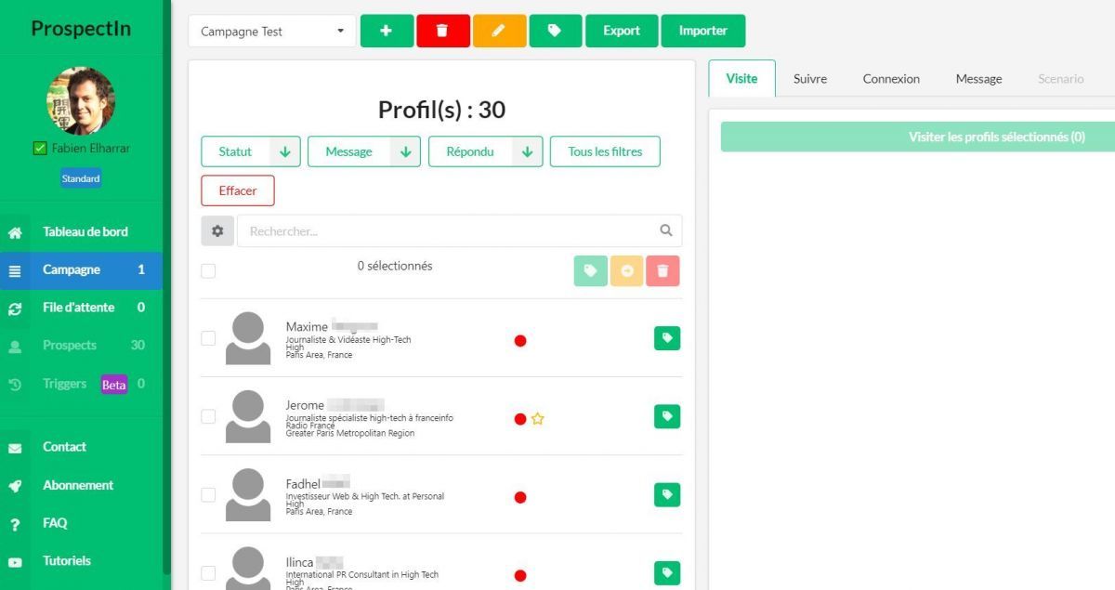Click the Effacer filters button
Screen dimensions: 1115x590
click(x=238, y=190)
